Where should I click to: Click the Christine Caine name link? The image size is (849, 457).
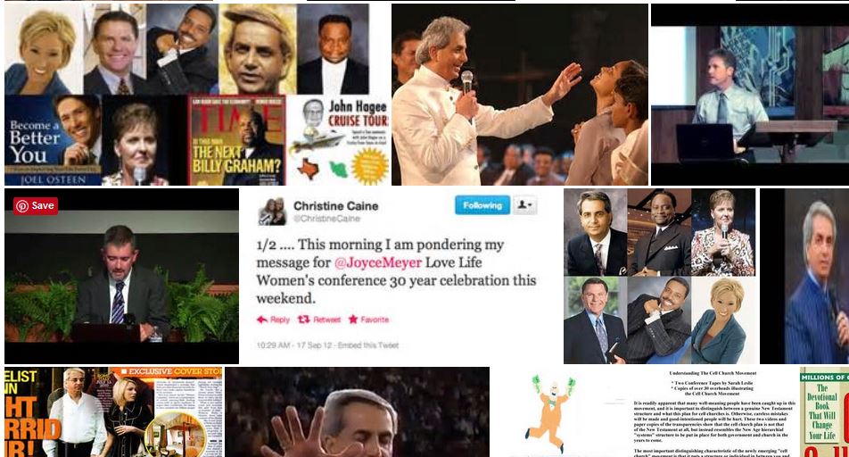pyautogui.click(x=335, y=206)
